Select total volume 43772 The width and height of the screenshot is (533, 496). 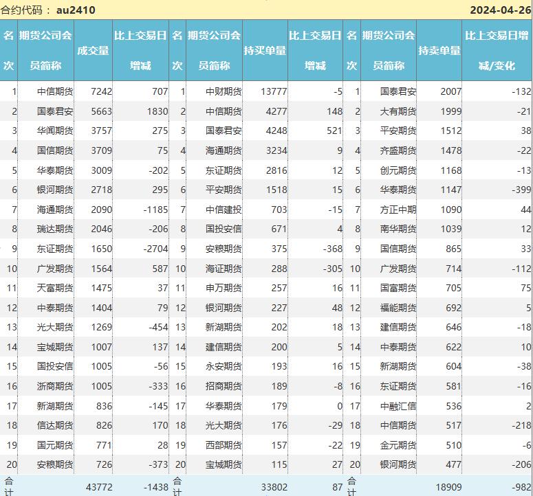(99, 487)
